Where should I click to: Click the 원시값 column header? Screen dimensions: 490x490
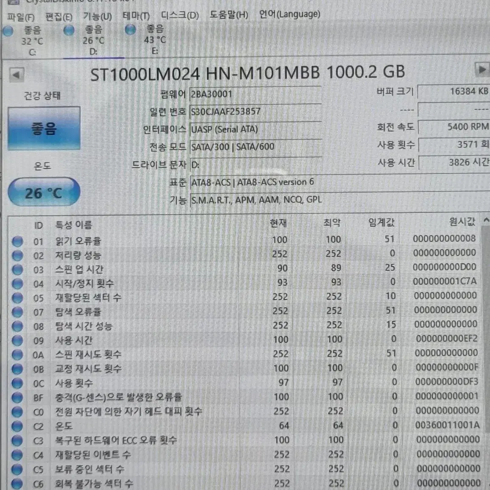click(462, 222)
